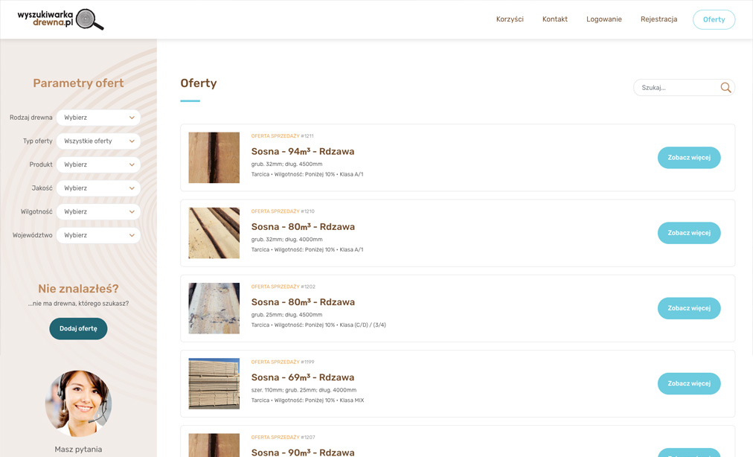Click the magnifying glass search icon
753x457 pixels.
tap(725, 88)
